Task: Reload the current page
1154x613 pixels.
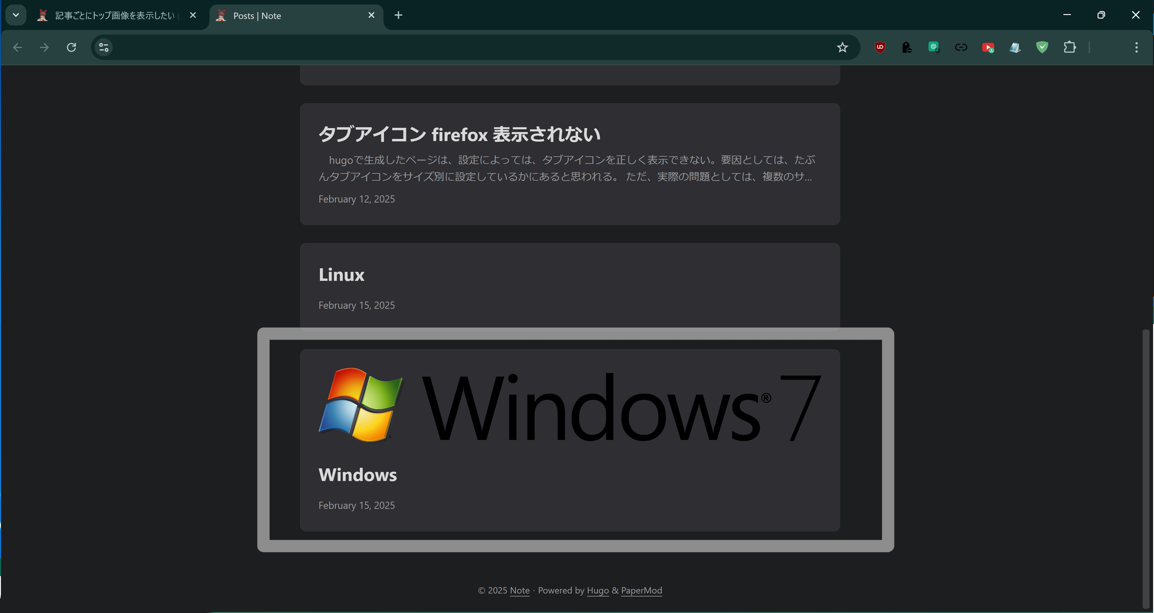Action: [x=71, y=47]
